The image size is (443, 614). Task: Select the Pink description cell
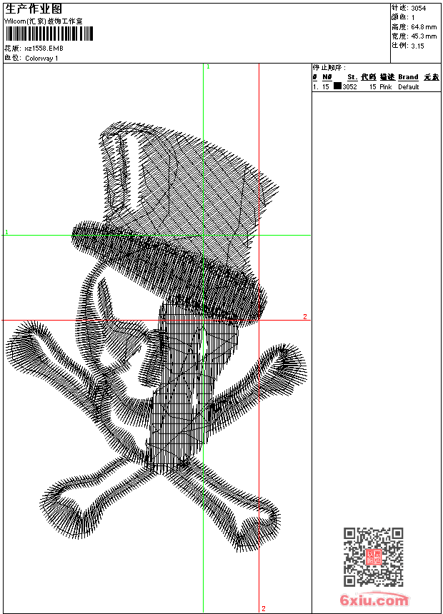(x=385, y=87)
